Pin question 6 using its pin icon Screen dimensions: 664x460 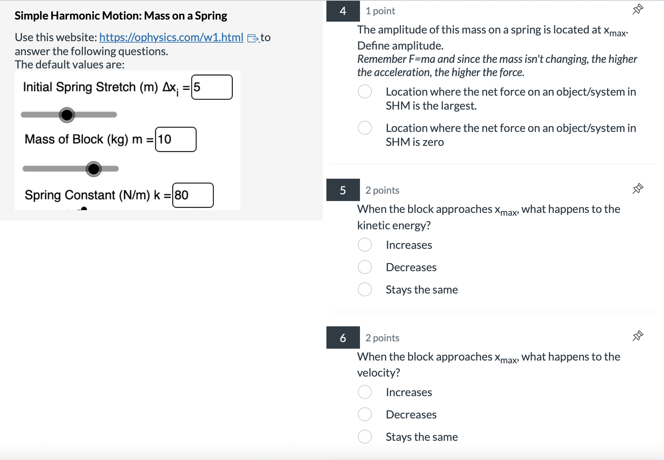(637, 335)
